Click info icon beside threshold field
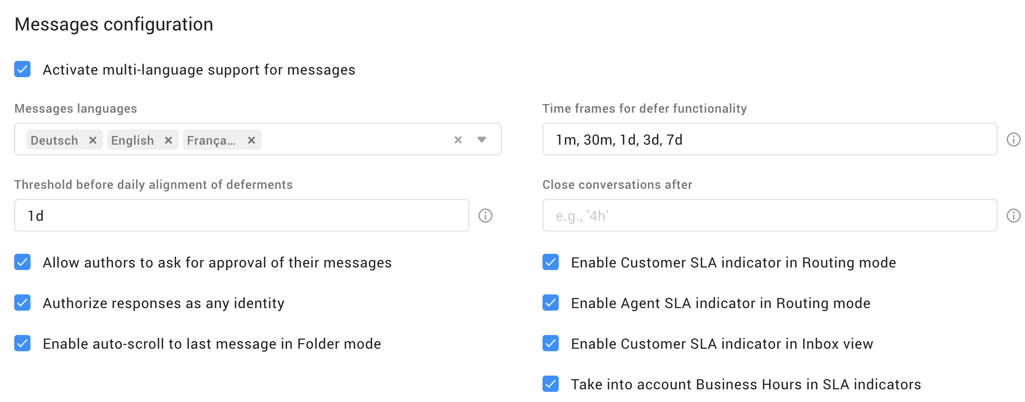This screenshot has height=402, width=1025. pos(485,216)
